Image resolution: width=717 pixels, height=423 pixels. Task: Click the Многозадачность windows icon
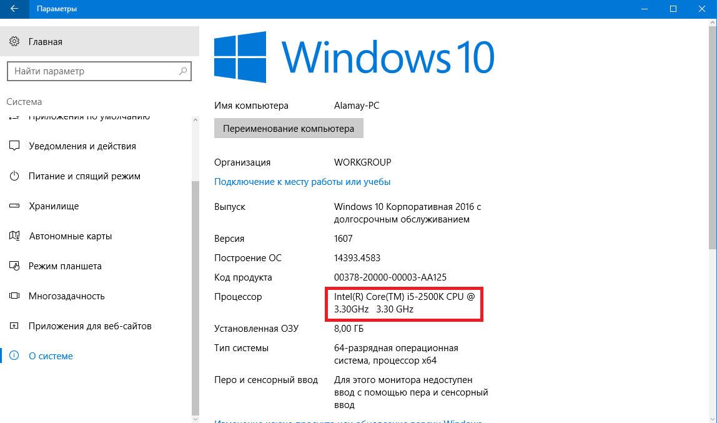14,296
